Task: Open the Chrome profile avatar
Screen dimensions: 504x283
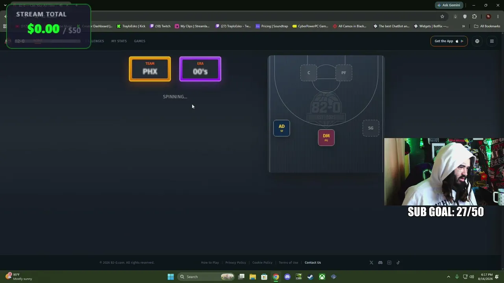Action: pyautogui.click(x=488, y=17)
